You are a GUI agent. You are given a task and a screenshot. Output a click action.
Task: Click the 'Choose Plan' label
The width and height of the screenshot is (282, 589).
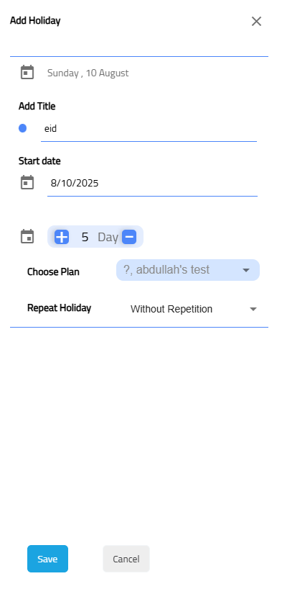[x=53, y=271]
